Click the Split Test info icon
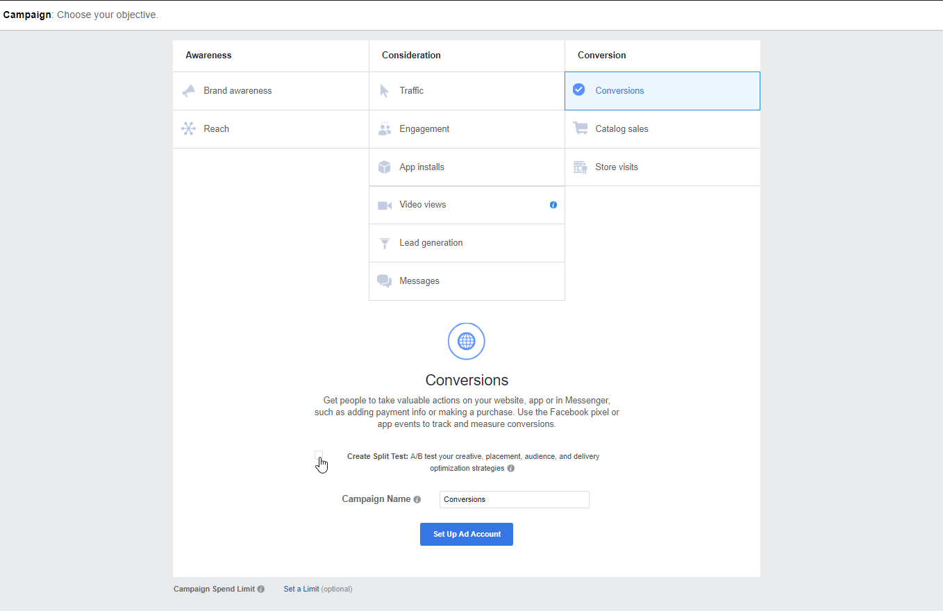The width and height of the screenshot is (943, 611). tap(510, 469)
